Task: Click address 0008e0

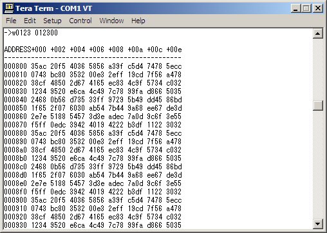Action: [15, 183]
